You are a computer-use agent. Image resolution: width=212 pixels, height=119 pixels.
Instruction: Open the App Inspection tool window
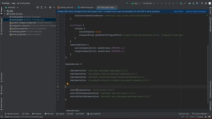pos(94,114)
